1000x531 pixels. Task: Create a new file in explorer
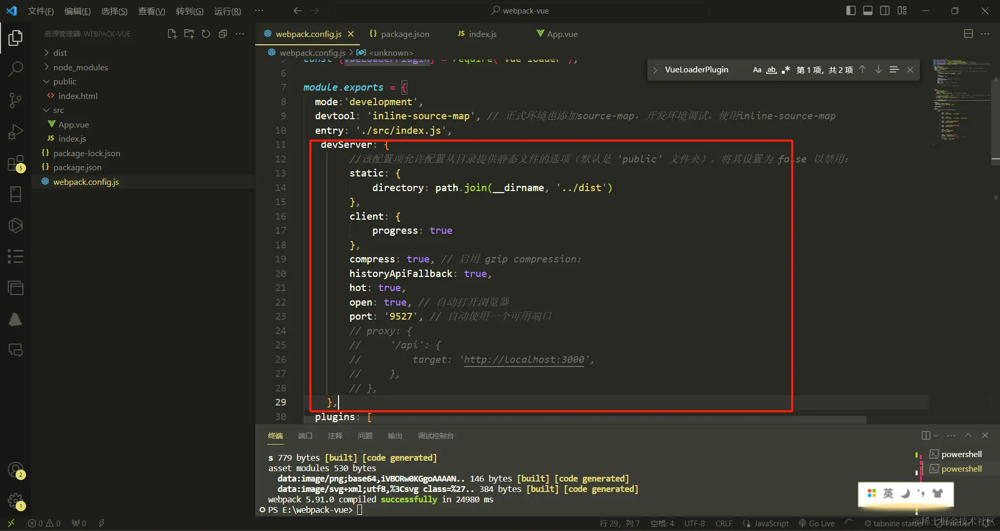point(172,34)
